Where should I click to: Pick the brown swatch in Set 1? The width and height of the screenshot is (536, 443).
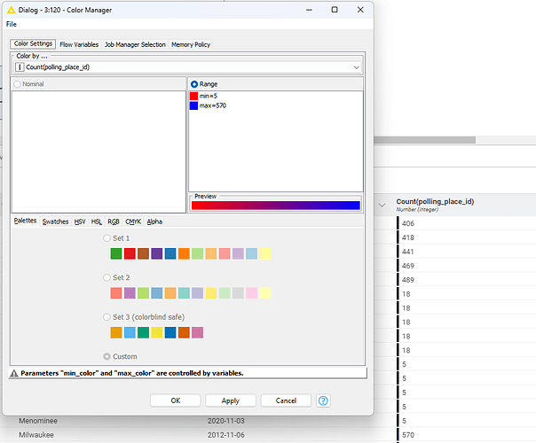[143, 253]
